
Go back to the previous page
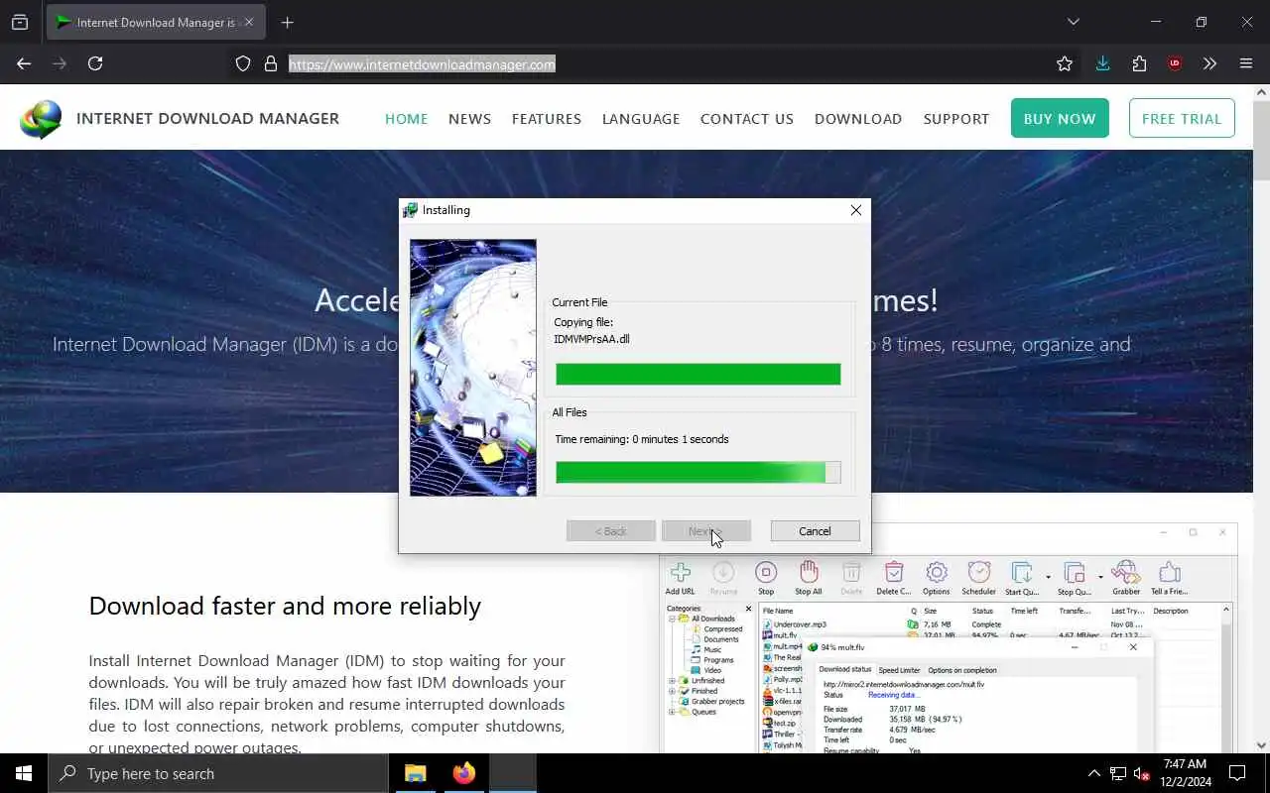point(24,63)
